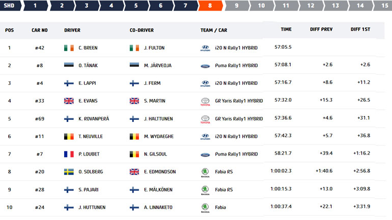
Task: Click Toyota logo in E. Evans' row
Action: point(205,102)
